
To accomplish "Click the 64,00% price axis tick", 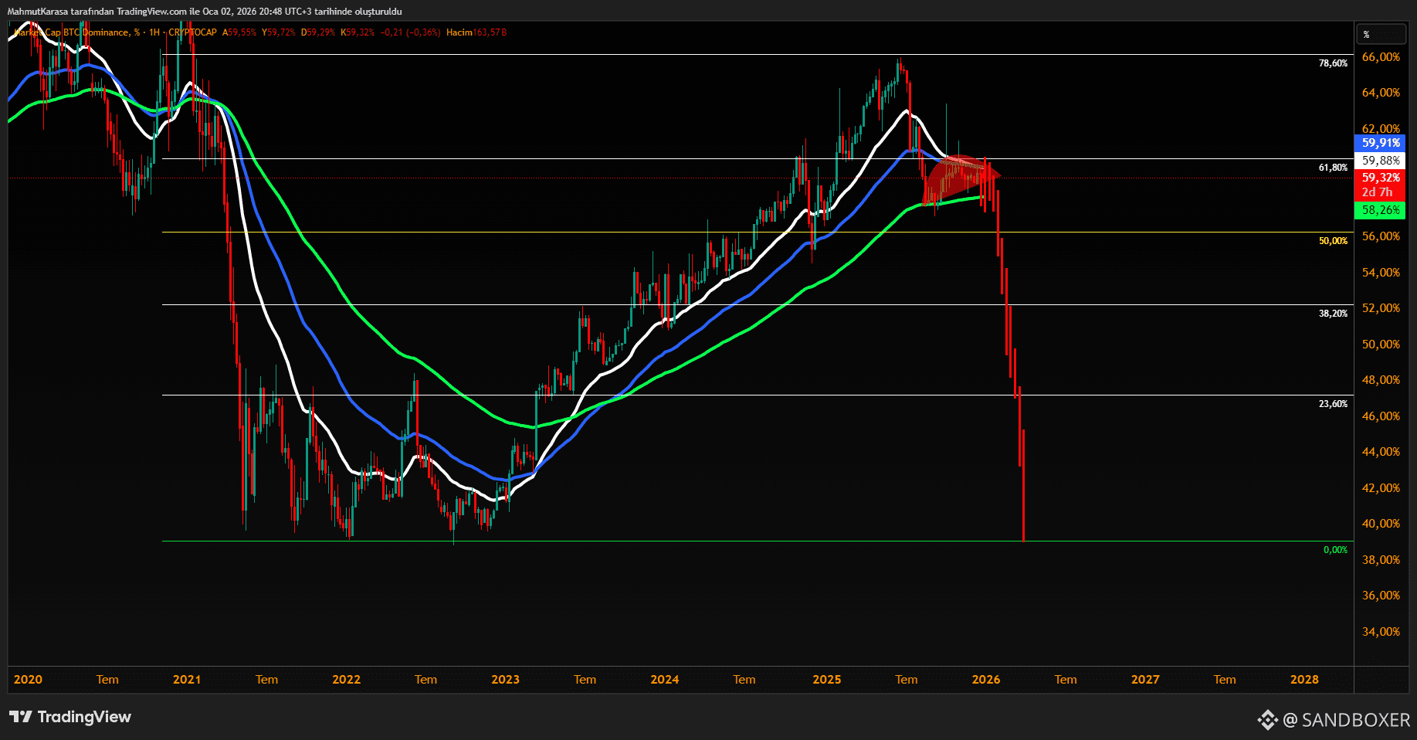I will [x=1381, y=93].
